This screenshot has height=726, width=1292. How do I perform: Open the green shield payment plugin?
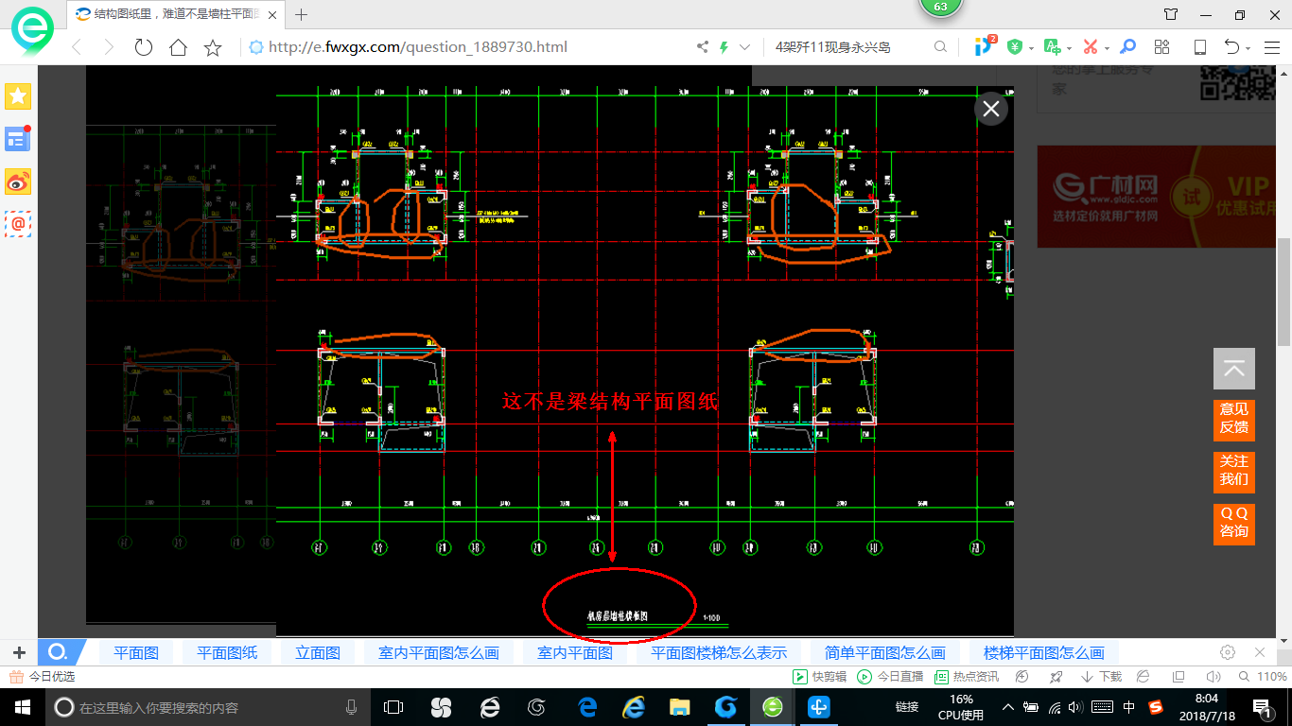point(1015,47)
